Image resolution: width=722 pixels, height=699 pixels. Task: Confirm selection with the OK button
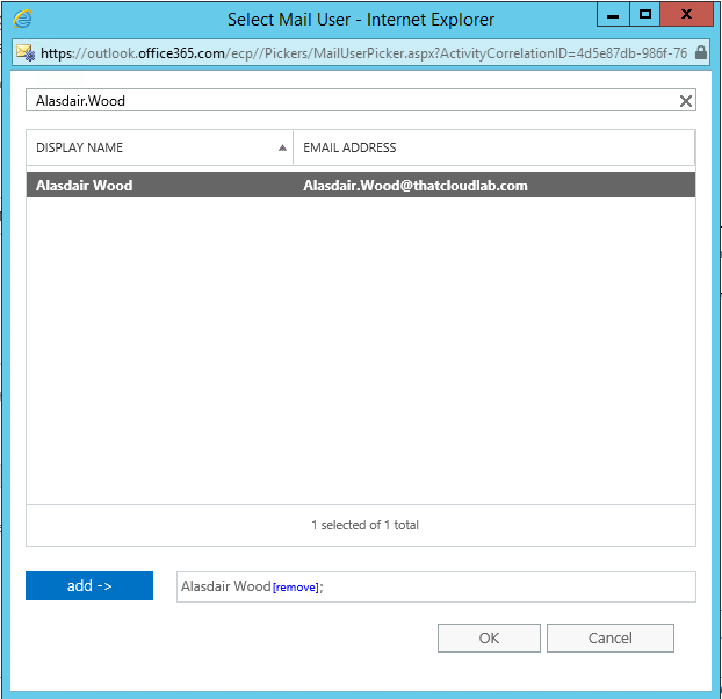[x=489, y=638]
